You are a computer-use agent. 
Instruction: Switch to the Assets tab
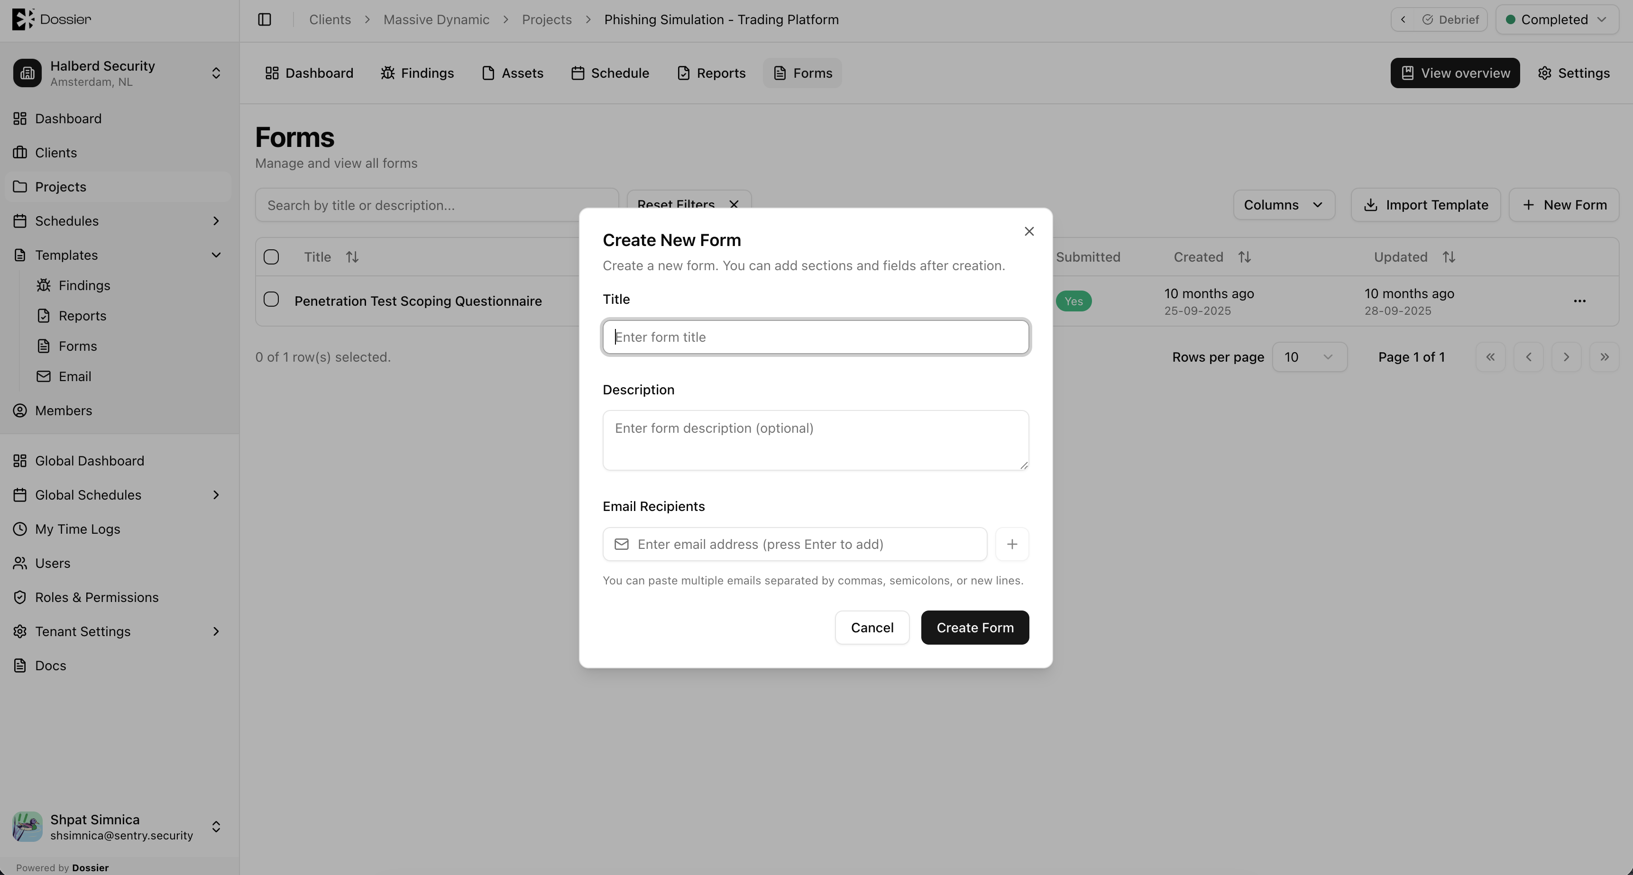(x=512, y=73)
